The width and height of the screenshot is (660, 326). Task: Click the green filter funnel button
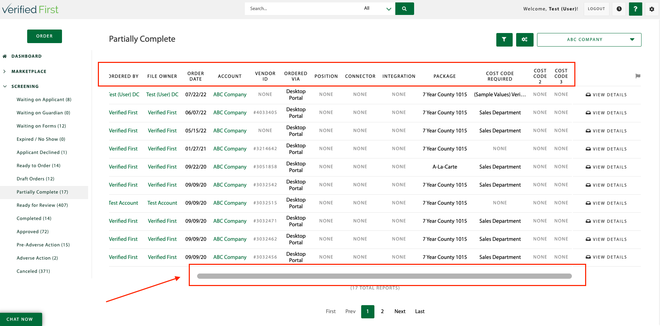tap(504, 40)
